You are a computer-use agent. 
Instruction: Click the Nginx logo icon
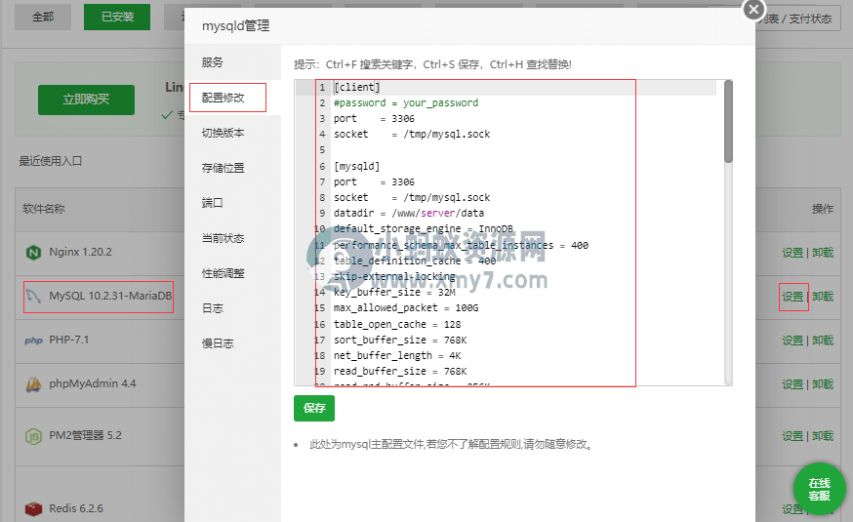(33, 253)
